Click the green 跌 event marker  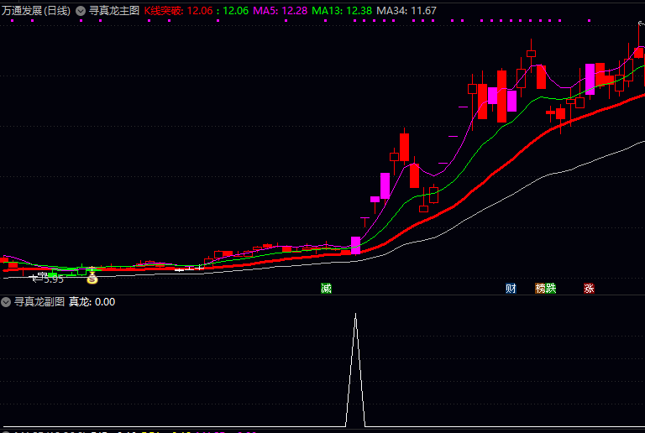(551, 289)
